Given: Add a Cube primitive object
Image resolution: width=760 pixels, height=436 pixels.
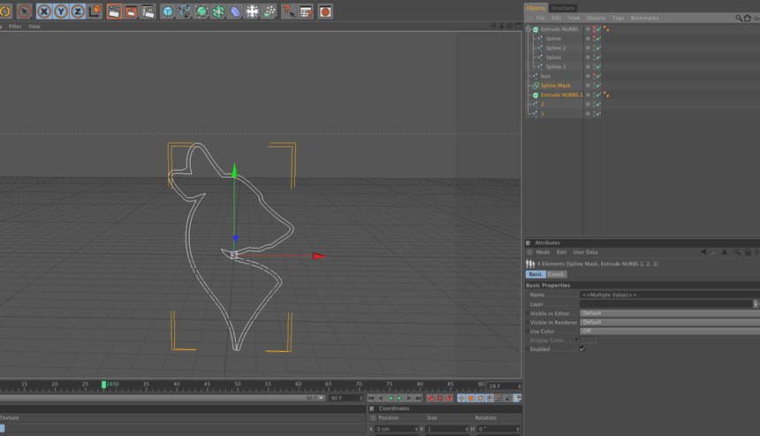Looking at the screenshot, I should point(168,11).
